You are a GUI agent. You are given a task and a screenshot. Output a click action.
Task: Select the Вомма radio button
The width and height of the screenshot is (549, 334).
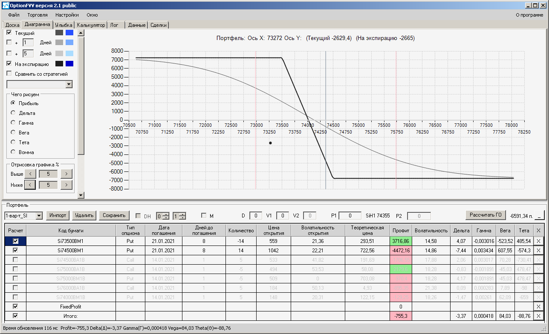click(13, 152)
